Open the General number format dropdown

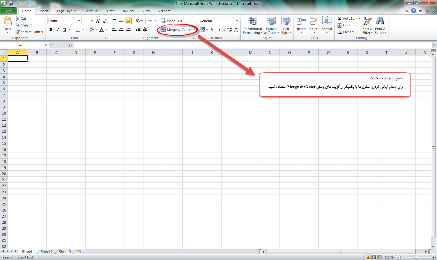click(x=237, y=21)
